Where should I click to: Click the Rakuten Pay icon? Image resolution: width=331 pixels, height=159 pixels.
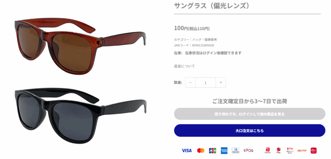point(290,150)
